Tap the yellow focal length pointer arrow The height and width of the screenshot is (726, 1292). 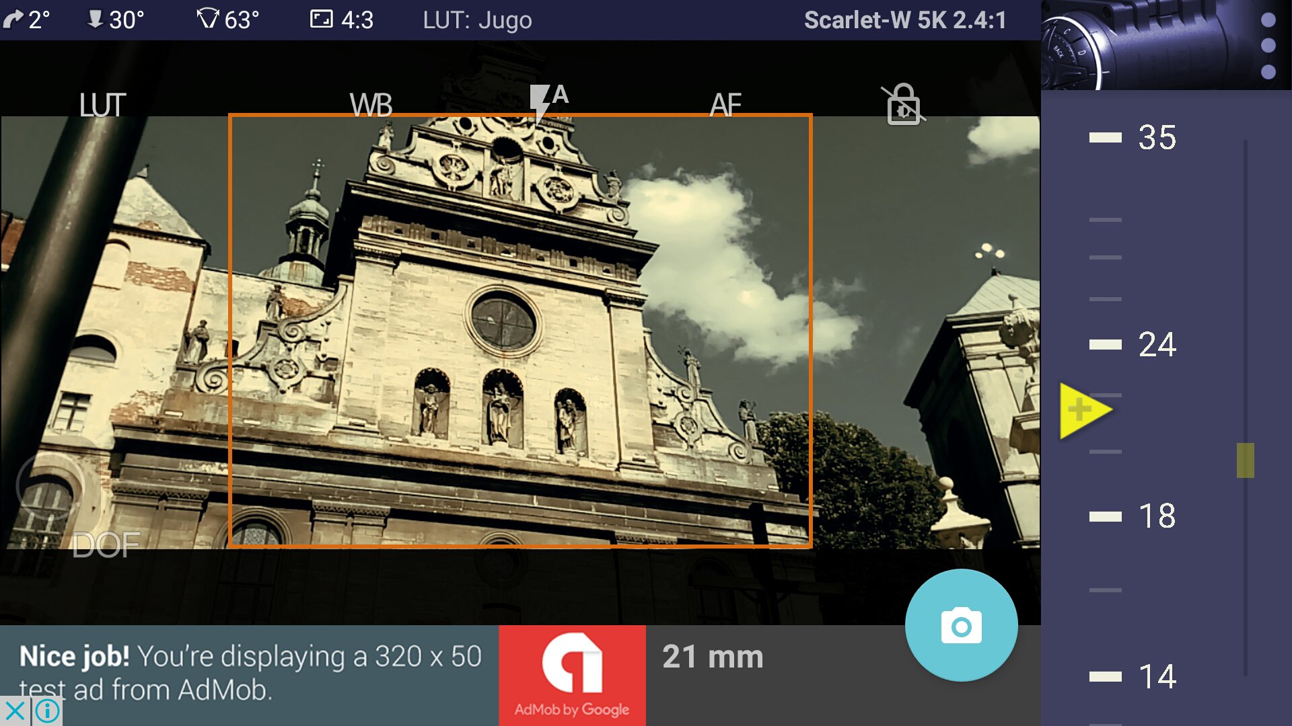point(1085,411)
